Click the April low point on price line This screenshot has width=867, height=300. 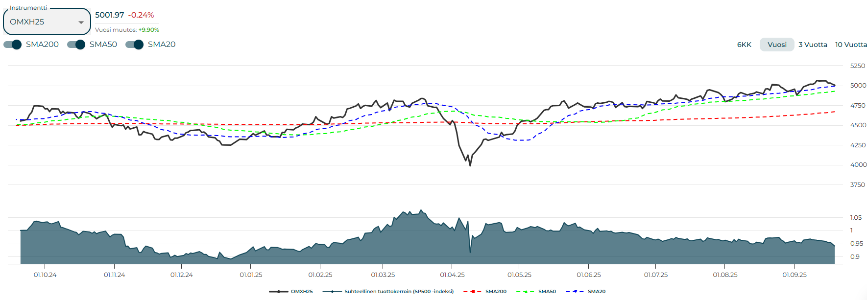point(470,165)
